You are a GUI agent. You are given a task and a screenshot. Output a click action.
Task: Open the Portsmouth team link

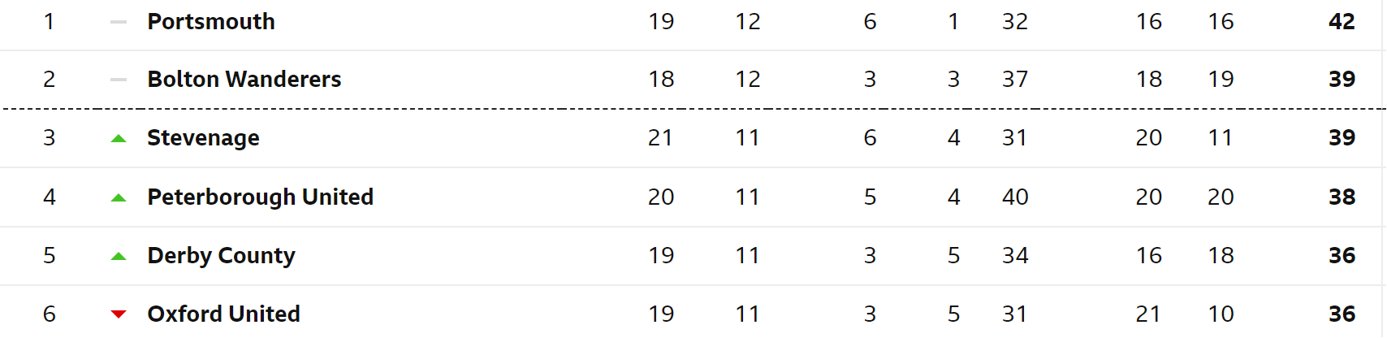coord(211,22)
